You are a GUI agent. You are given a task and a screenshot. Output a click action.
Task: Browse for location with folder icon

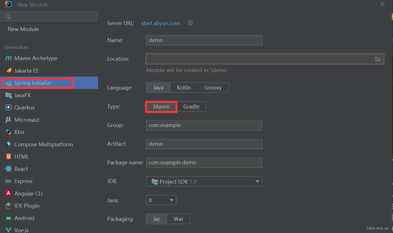[378, 59]
